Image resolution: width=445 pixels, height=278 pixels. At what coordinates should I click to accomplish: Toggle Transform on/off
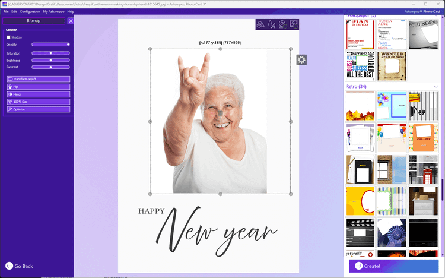39,79
